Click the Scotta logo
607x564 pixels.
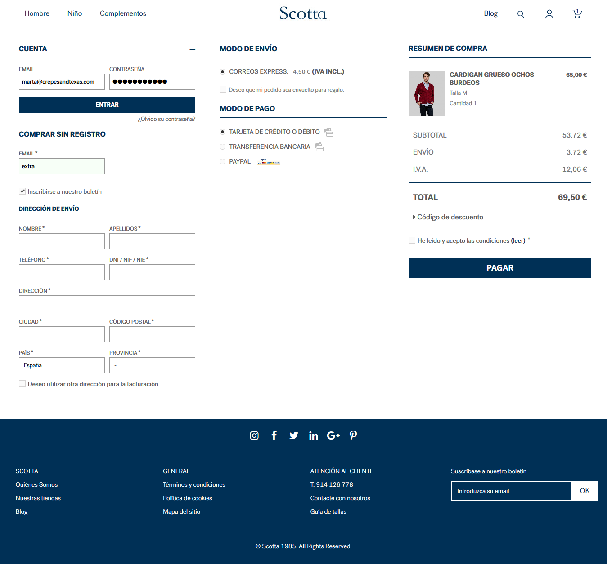(303, 13)
